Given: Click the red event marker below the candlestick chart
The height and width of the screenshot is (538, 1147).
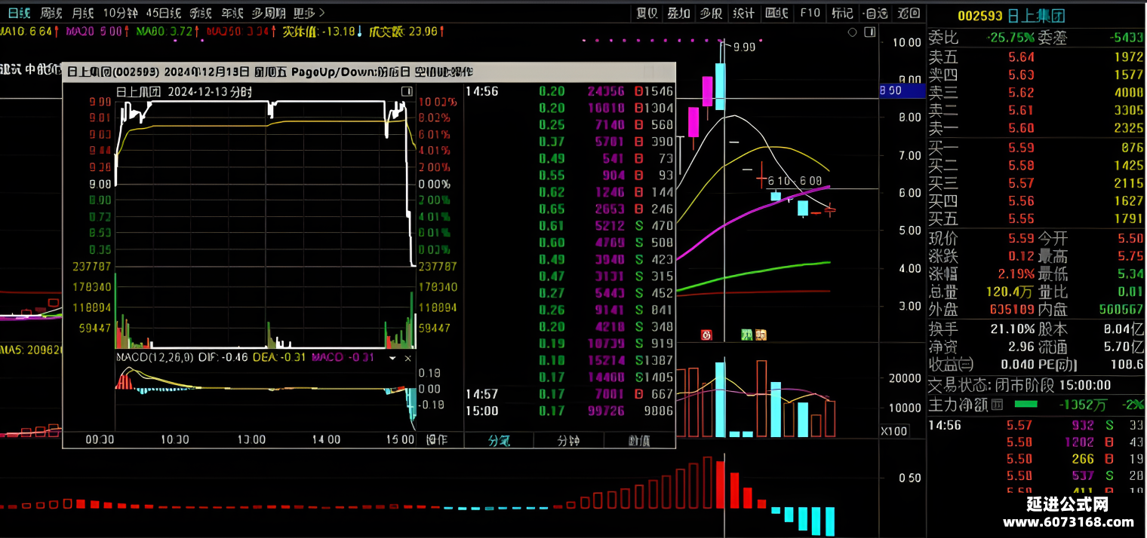Looking at the screenshot, I should click(707, 335).
